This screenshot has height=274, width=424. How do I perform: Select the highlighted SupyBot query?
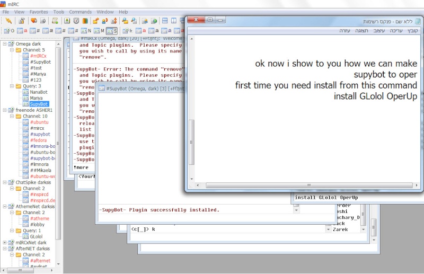pos(39,104)
